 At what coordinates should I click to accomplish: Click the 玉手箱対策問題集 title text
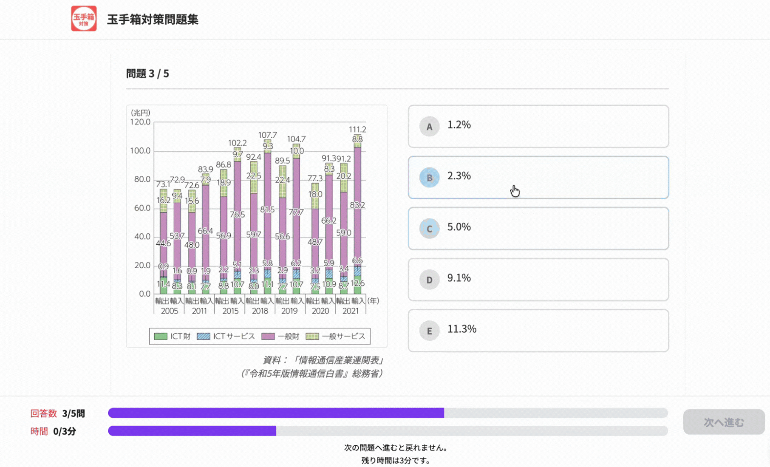click(155, 19)
